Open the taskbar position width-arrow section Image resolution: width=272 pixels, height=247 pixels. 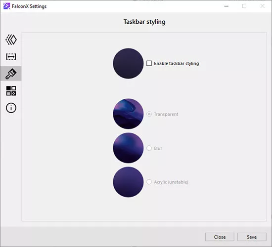pos(11,56)
